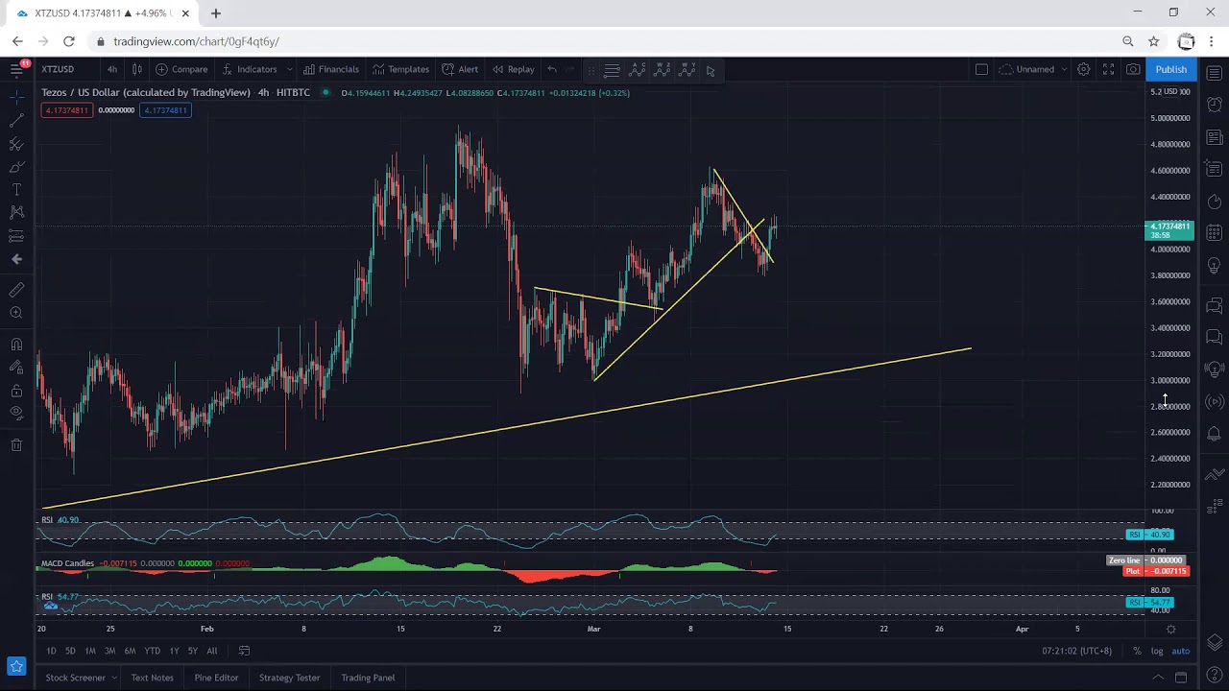
Task: Select the brush drawing tool
Action: 16,167
